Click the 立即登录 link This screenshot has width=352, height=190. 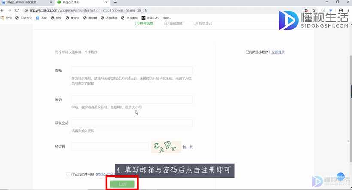(278, 52)
